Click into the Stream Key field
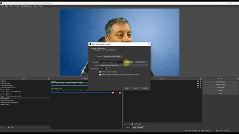The height and width of the screenshot is (134, 239). click(x=112, y=62)
